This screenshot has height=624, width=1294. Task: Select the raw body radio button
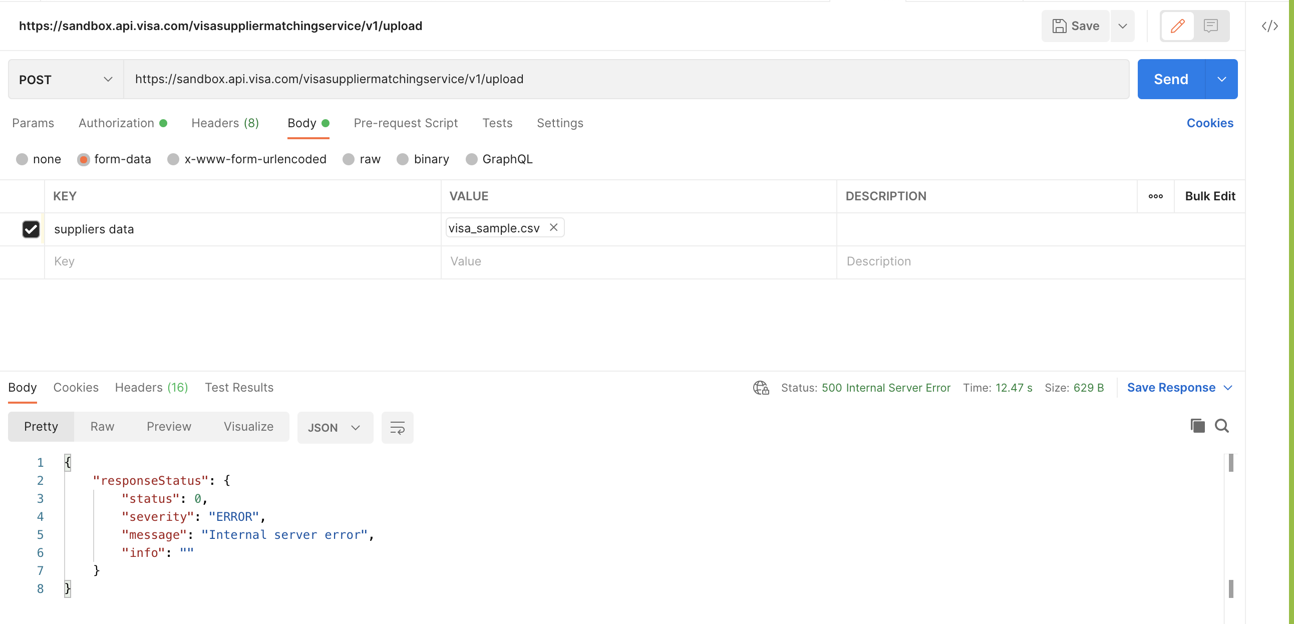point(348,159)
